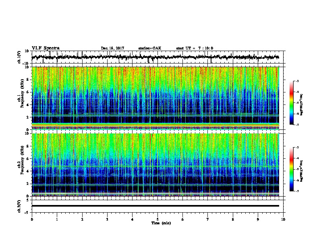Click the time axis tick label "10"
319x246 pixels.
(283, 219)
